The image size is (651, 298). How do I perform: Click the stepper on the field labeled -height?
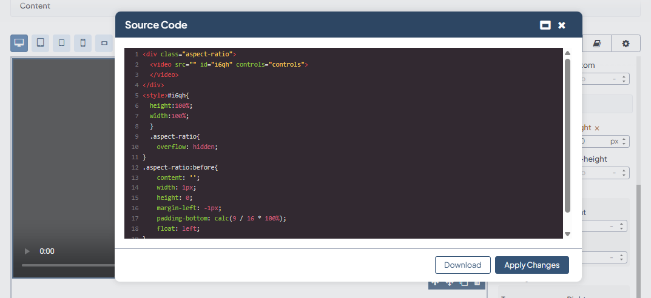coord(624,173)
